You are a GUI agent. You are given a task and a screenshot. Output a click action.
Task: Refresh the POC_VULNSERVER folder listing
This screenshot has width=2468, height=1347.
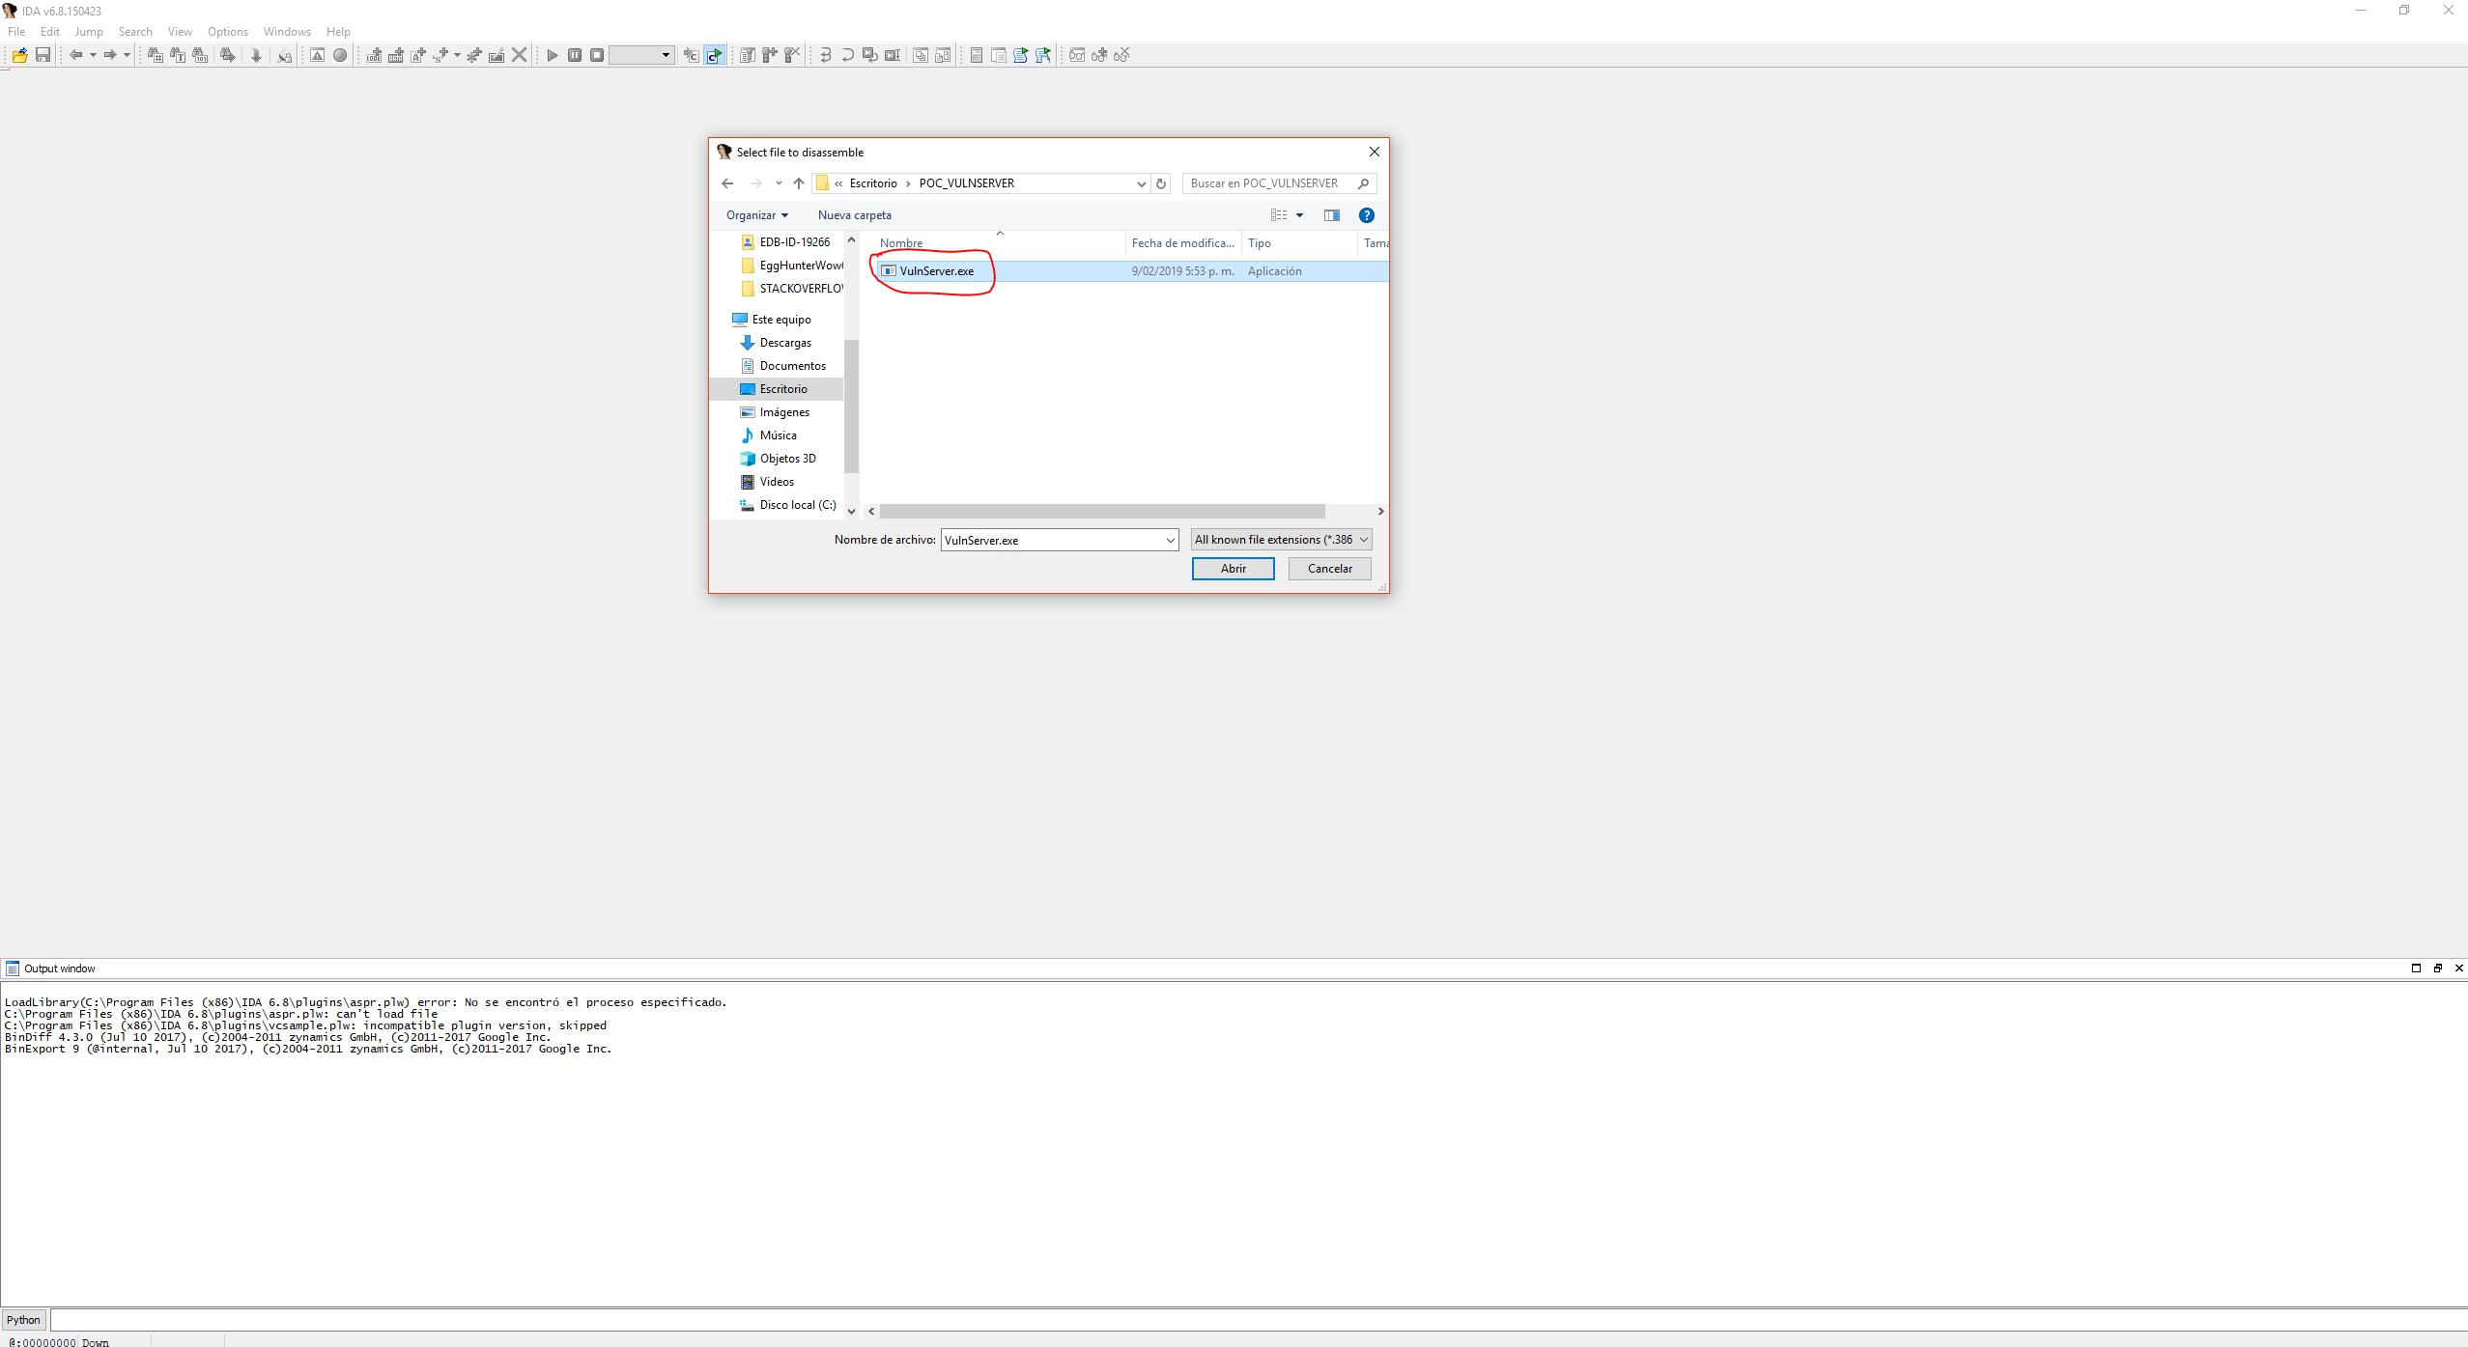click(1161, 183)
